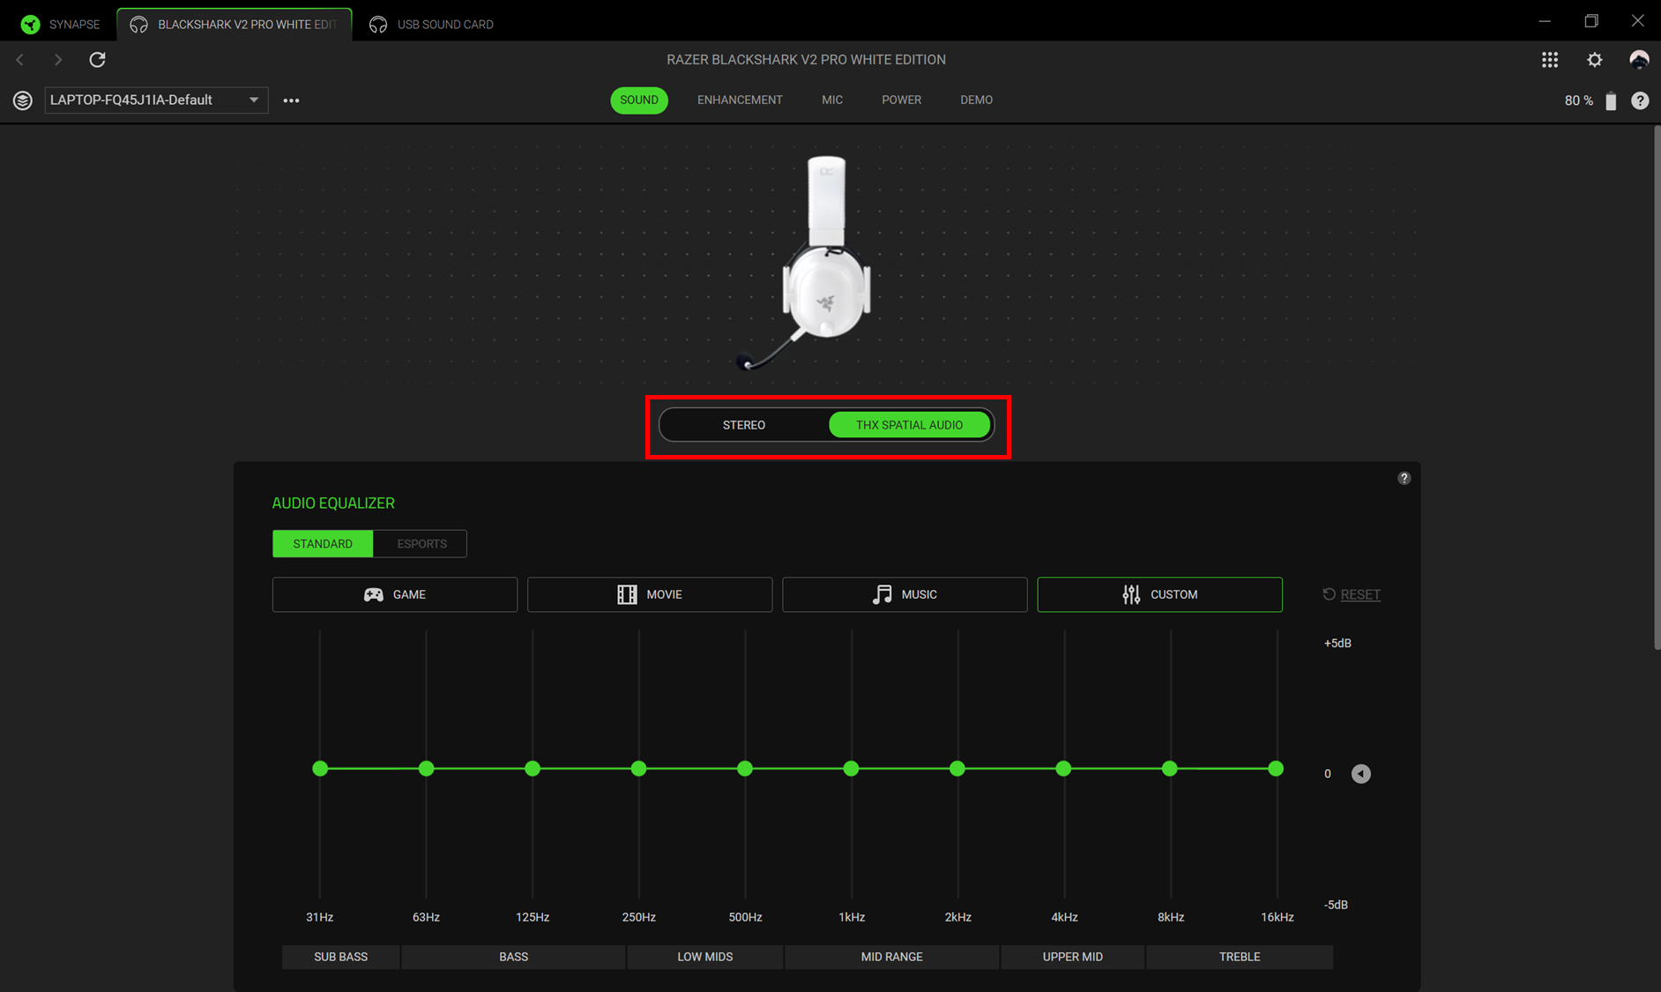The height and width of the screenshot is (992, 1661).
Task: Click the Mid Range label
Action: coord(891,957)
